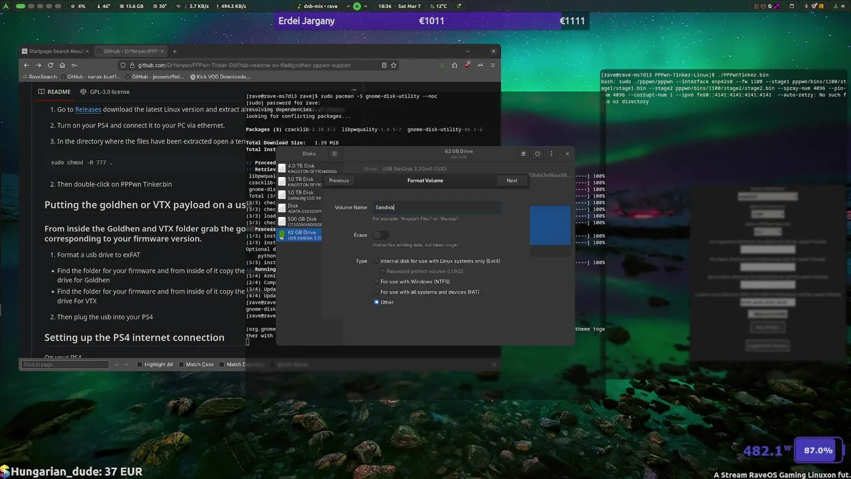The height and width of the screenshot is (479, 851).
Task: Select Ext4 Linux systems only type
Action: pos(436,261)
